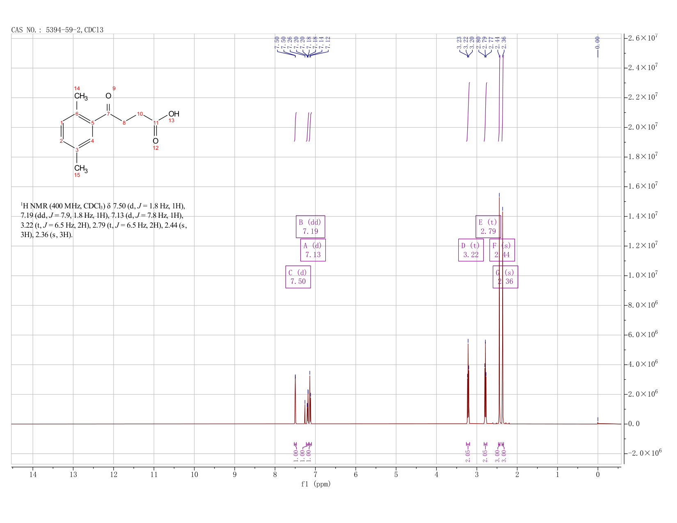Click the 7.50 peak in the spectrum
This screenshot has width=677, height=523.
point(295,399)
